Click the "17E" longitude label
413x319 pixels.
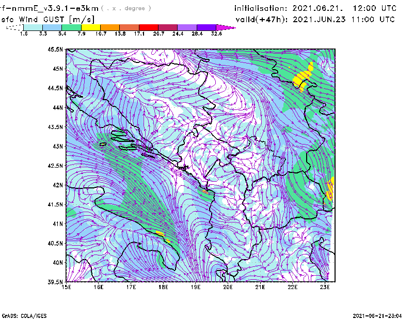point(131,287)
